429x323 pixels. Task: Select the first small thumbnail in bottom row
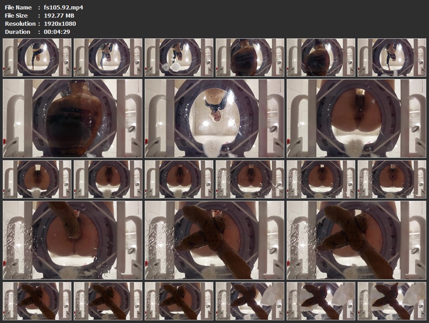pyautogui.click(x=37, y=301)
